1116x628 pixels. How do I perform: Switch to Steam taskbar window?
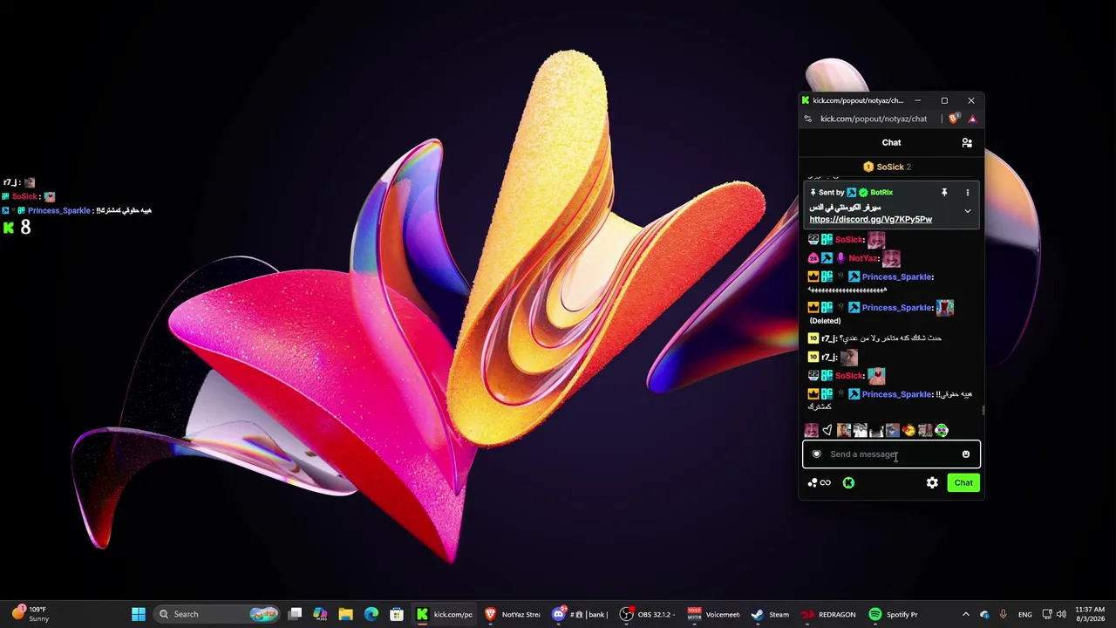771,614
